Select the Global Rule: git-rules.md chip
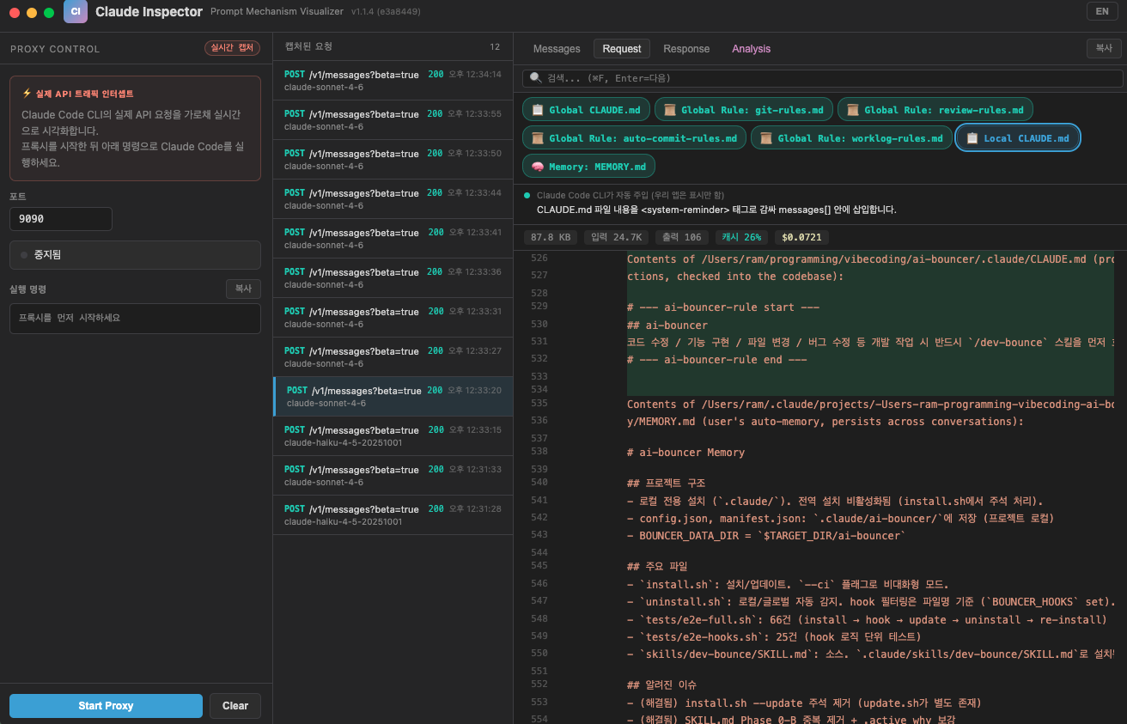The image size is (1127, 724). (x=743, y=110)
